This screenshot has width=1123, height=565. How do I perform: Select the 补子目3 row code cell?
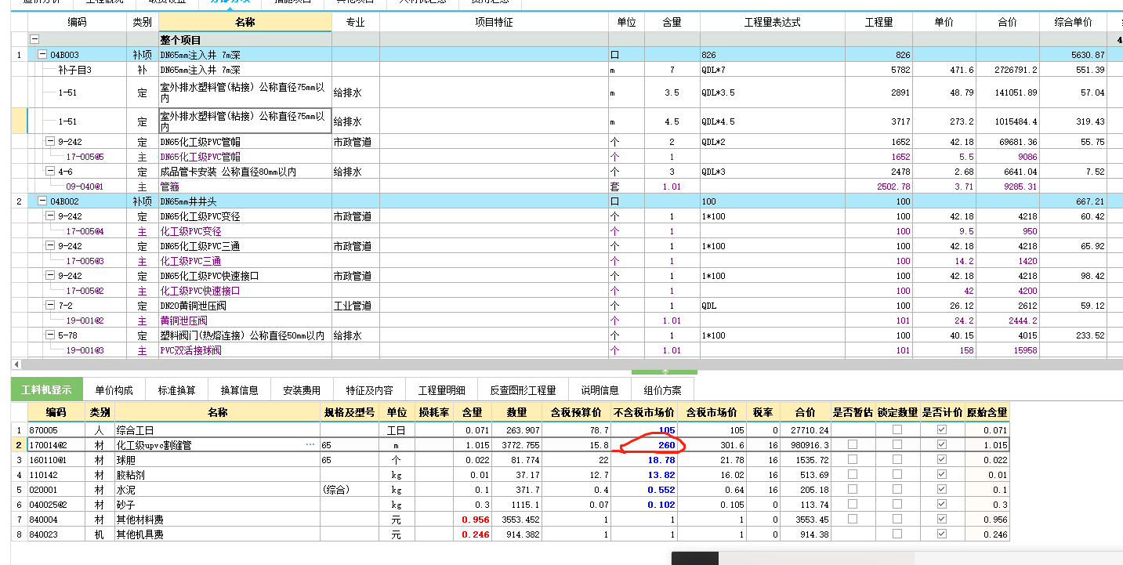coord(77,70)
